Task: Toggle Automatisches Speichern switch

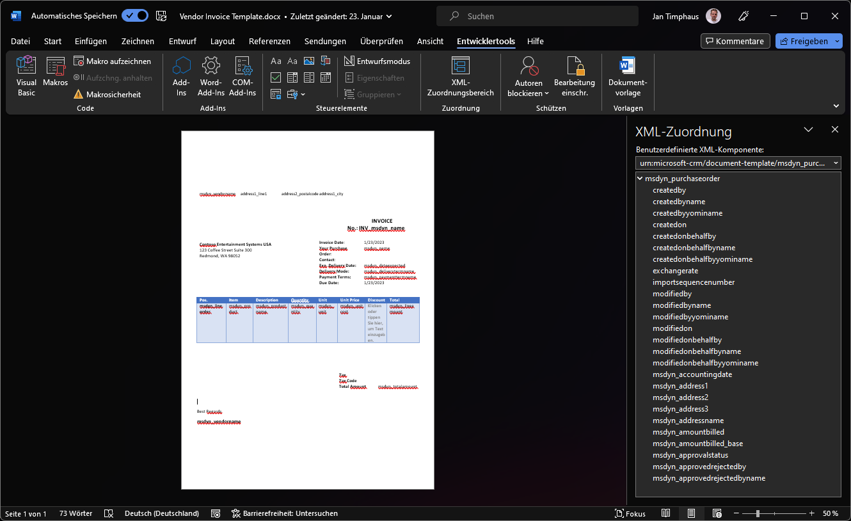Action: (x=135, y=16)
